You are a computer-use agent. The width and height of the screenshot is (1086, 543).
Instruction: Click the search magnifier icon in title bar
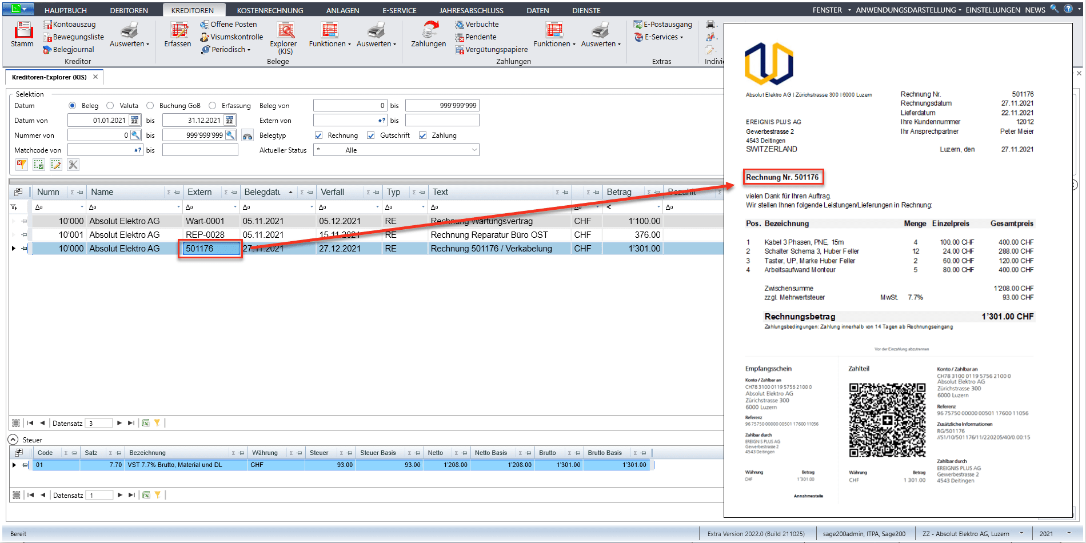coord(1055,9)
